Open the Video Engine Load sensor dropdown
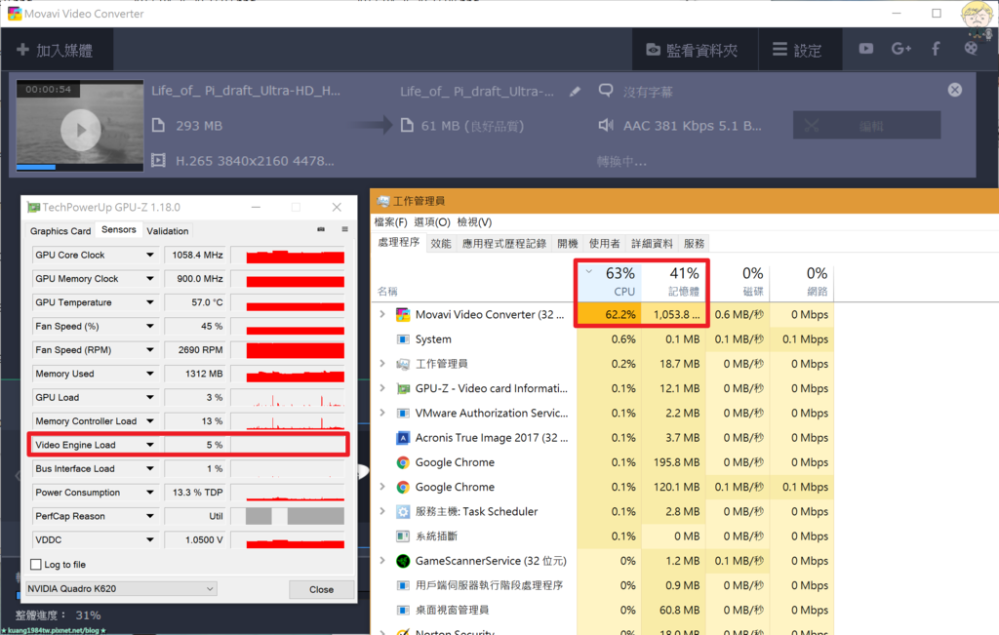Screen dimensions: 999x635 [149, 445]
